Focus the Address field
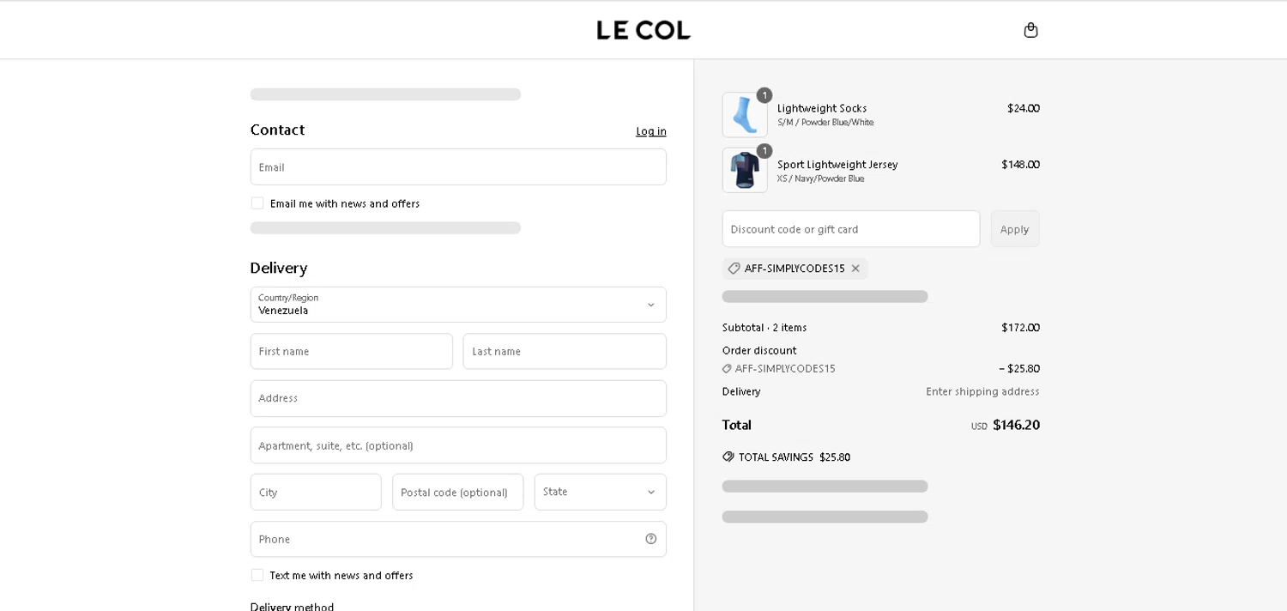 point(458,398)
